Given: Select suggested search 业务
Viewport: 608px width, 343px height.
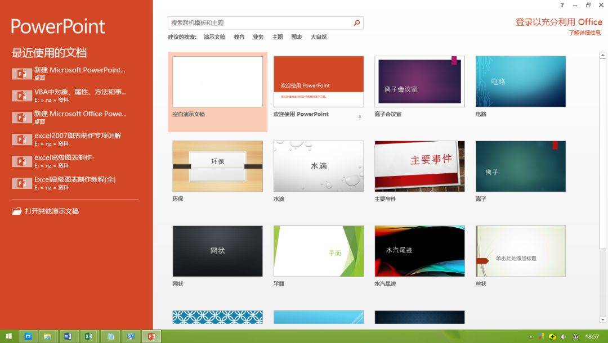Looking at the screenshot, I should pyautogui.click(x=258, y=37).
